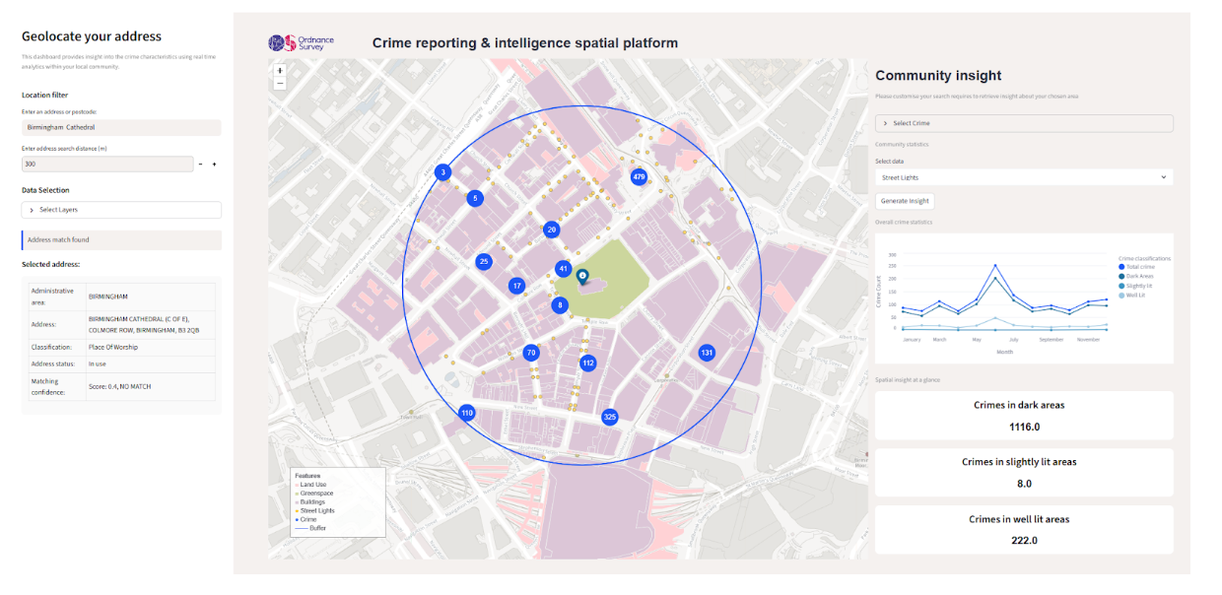Click the Birmingham Cathedral location pin marker
This screenshot has height=595, width=1222.
click(x=581, y=276)
